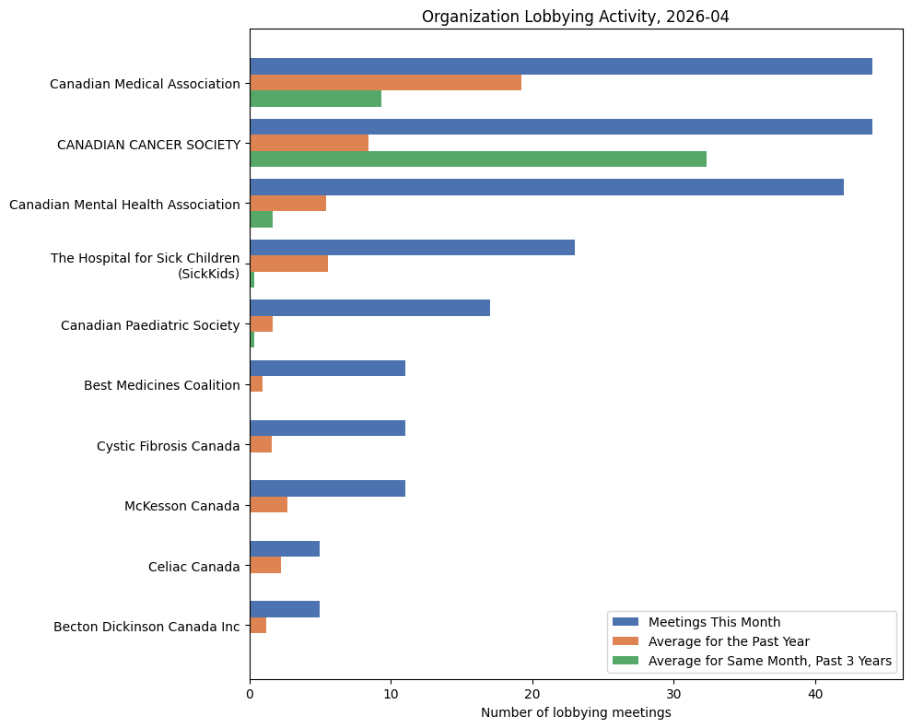Click the green bar for CANADIAN CANCER SOCIETY
The width and height of the screenshot is (912, 728).
[x=479, y=159]
